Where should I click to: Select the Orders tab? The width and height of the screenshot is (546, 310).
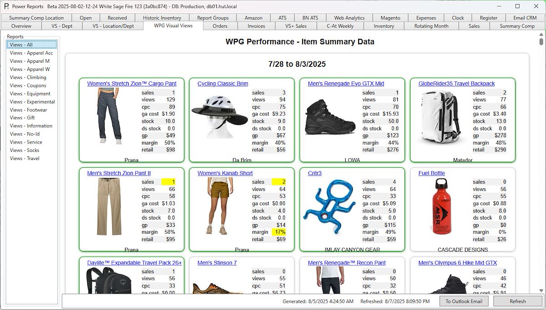220,26
